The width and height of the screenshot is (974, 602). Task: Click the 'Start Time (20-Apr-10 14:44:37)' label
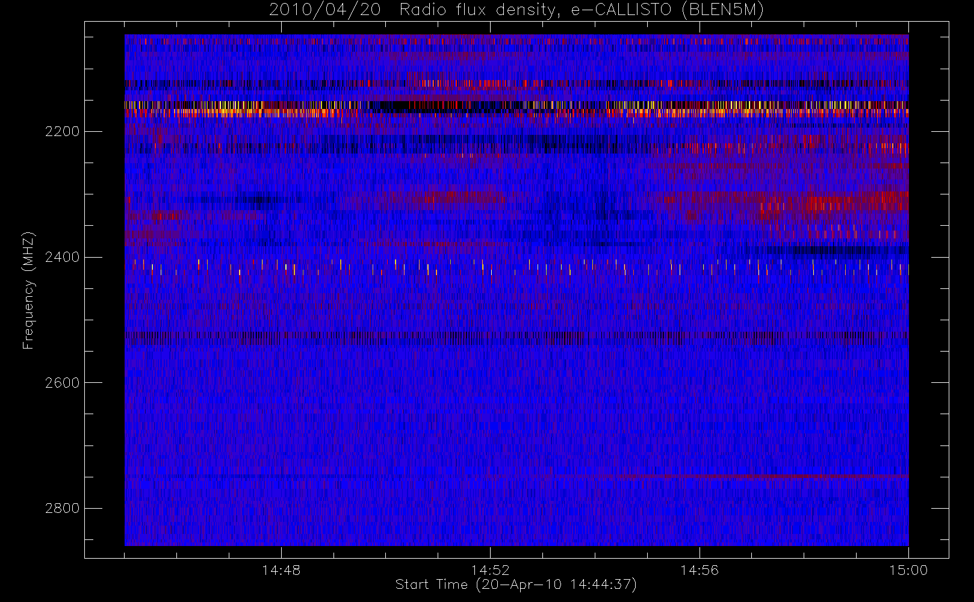[516, 585]
